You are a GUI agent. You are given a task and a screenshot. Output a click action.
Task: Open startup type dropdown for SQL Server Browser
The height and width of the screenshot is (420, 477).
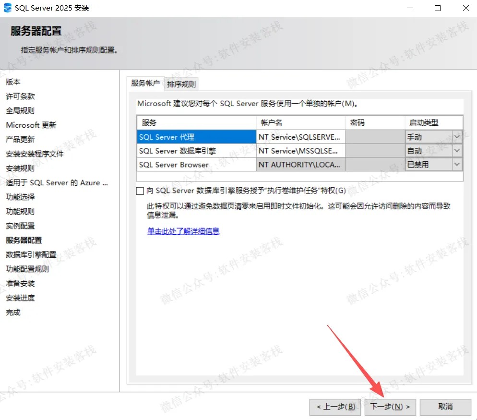pos(457,164)
